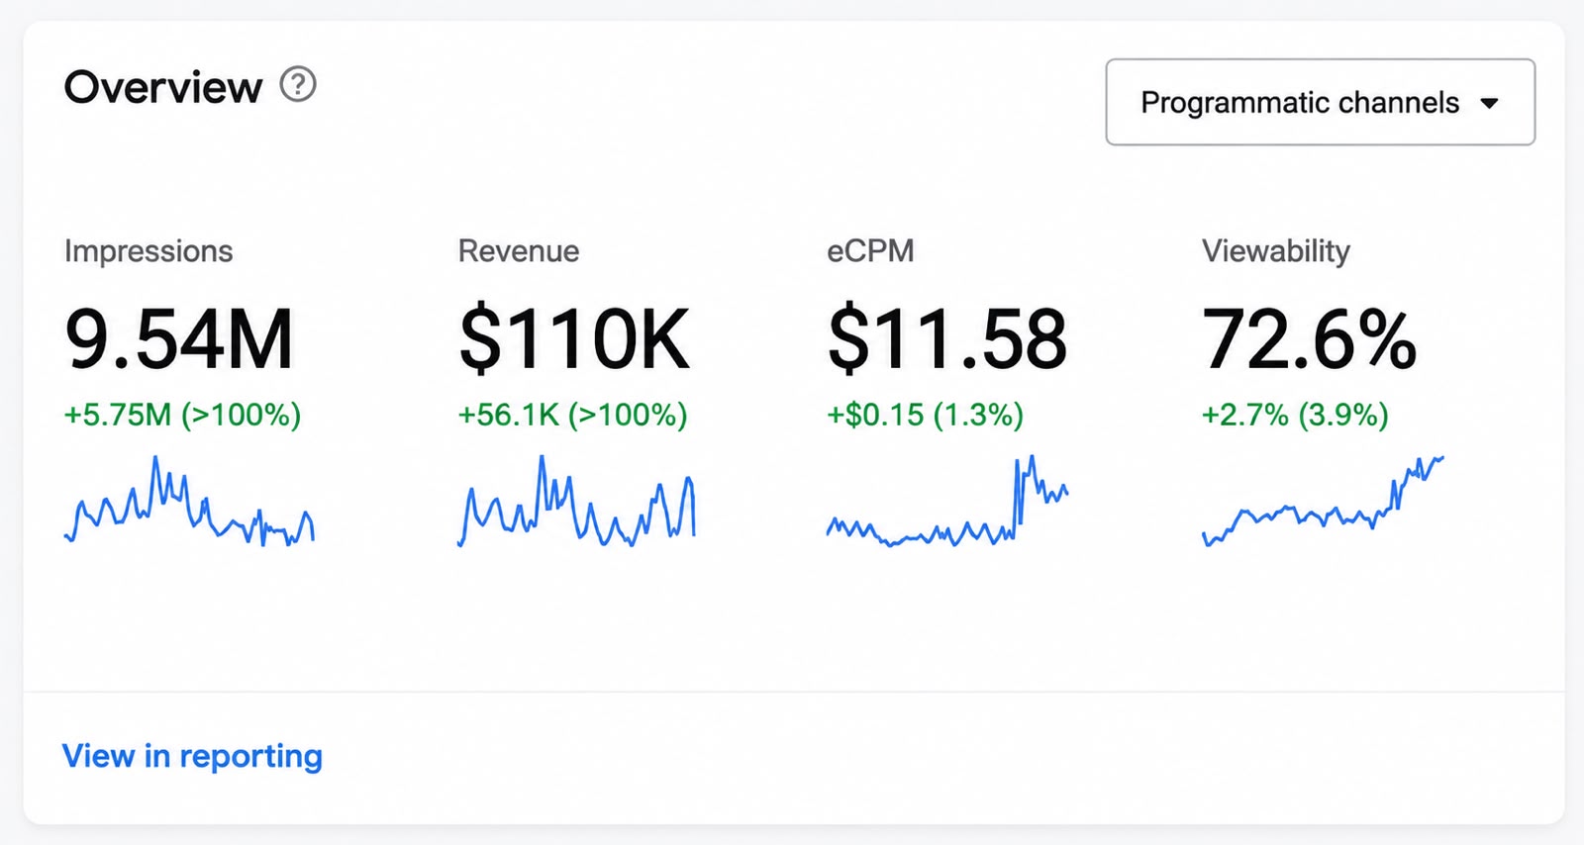Click the eCPM metric label
Image resolution: width=1584 pixels, height=845 pixels.
870,251
